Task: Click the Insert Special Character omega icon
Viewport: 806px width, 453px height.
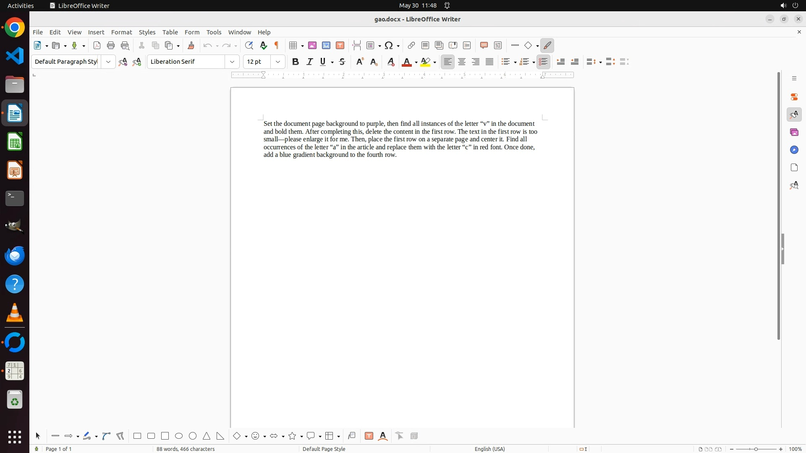Action: (389, 45)
